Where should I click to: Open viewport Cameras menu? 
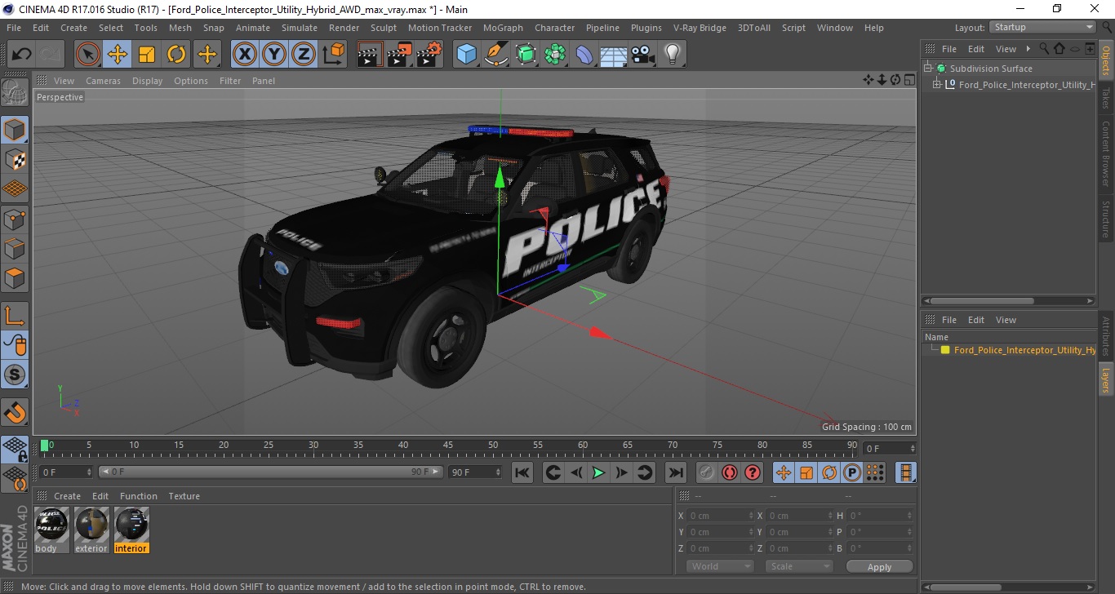(103, 81)
